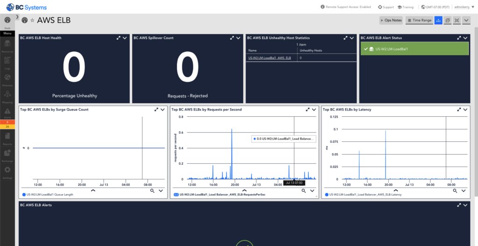Click the Name column header

click(x=253, y=50)
